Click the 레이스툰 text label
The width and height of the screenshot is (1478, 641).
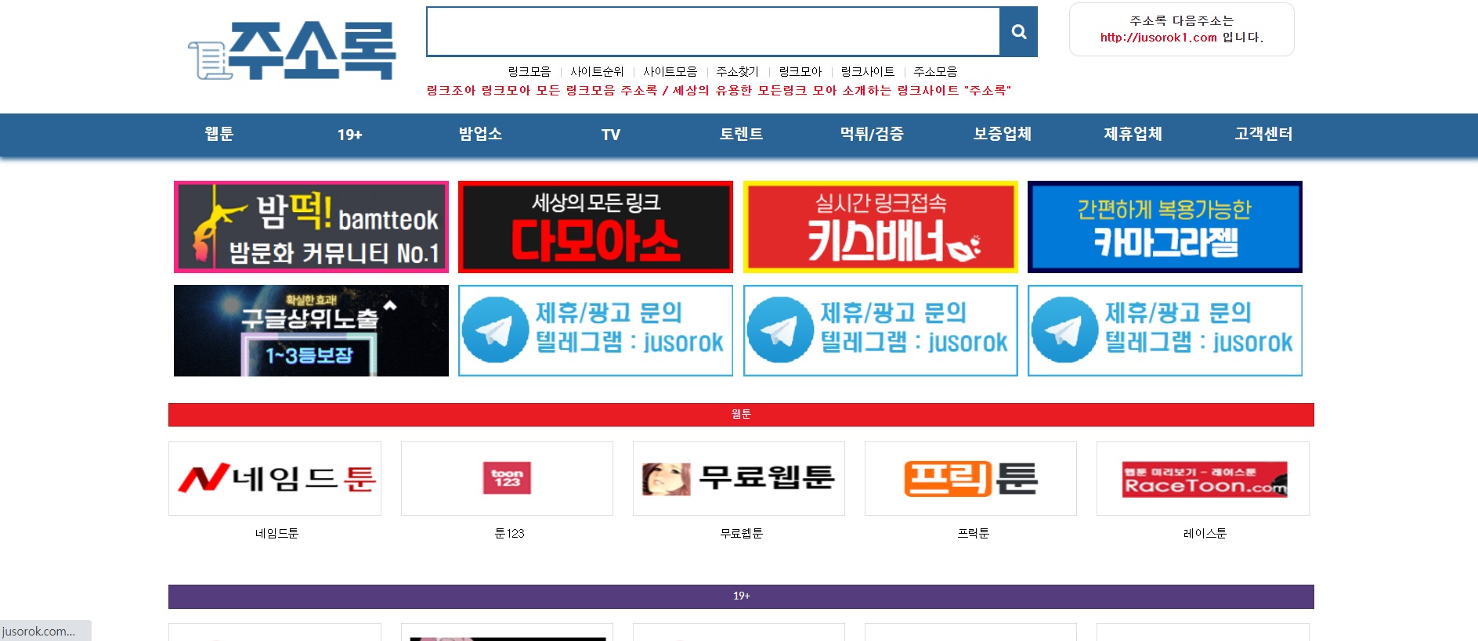pyautogui.click(x=1205, y=534)
